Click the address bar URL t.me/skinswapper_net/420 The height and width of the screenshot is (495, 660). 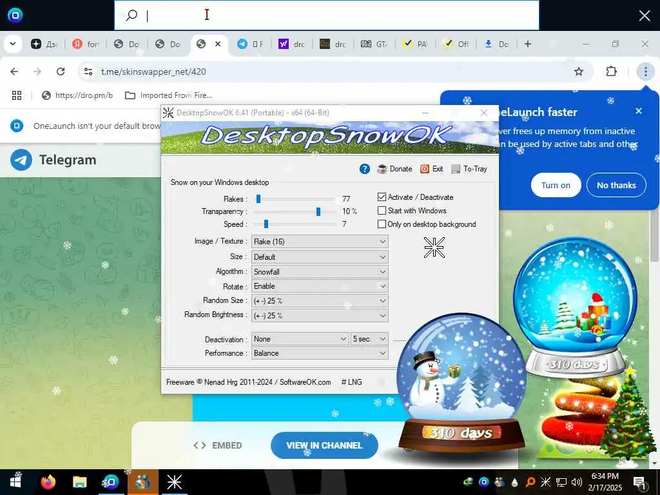153,72
